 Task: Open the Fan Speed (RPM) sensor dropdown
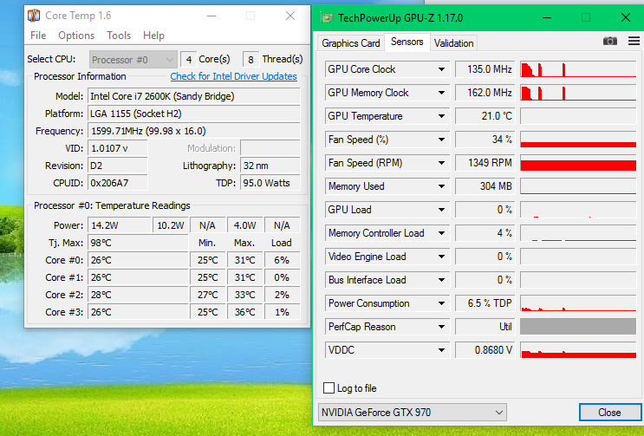coord(441,163)
